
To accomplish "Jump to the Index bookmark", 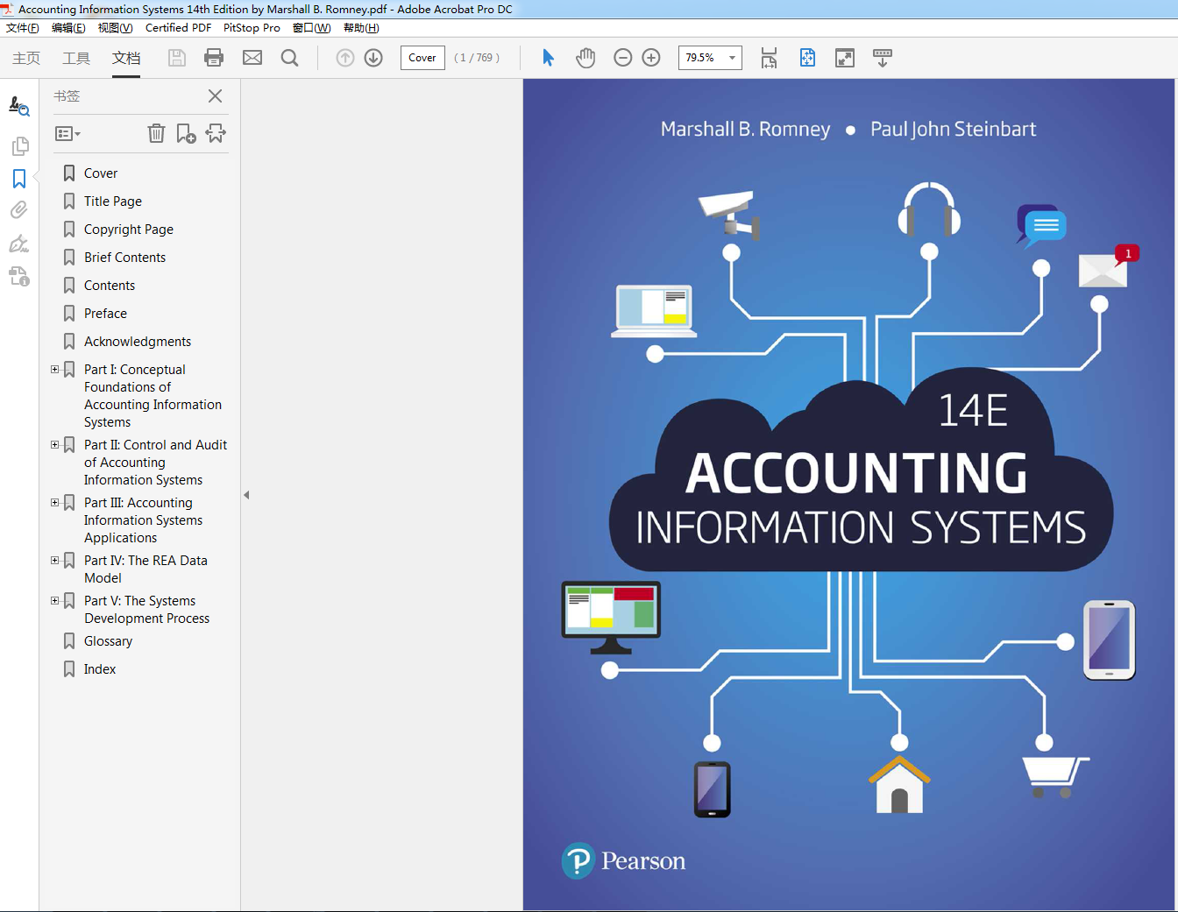I will pyautogui.click(x=100, y=669).
